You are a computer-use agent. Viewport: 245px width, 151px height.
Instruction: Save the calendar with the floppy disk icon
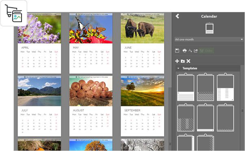(x=177, y=51)
